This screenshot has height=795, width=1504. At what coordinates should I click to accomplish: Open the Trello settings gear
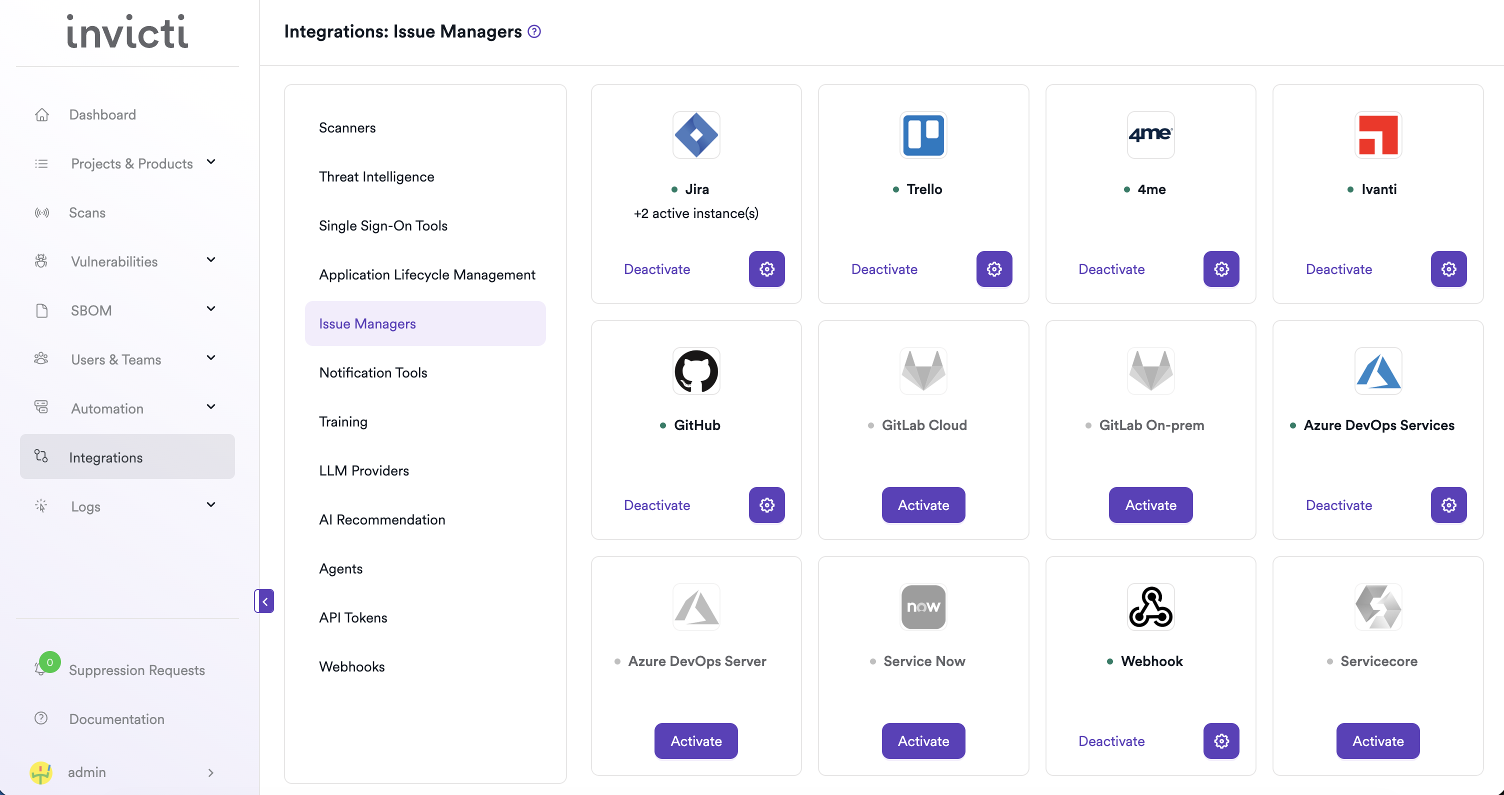(x=993, y=269)
